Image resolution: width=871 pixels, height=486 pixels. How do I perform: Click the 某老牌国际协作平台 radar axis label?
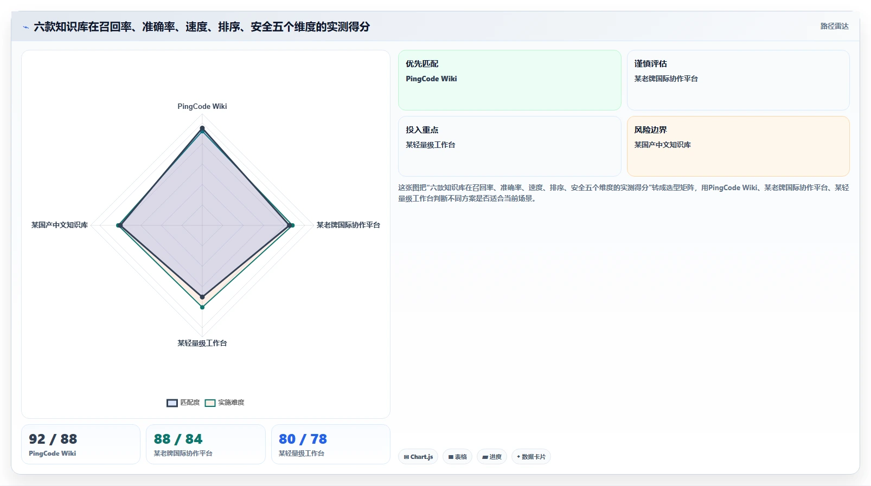[348, 225]
